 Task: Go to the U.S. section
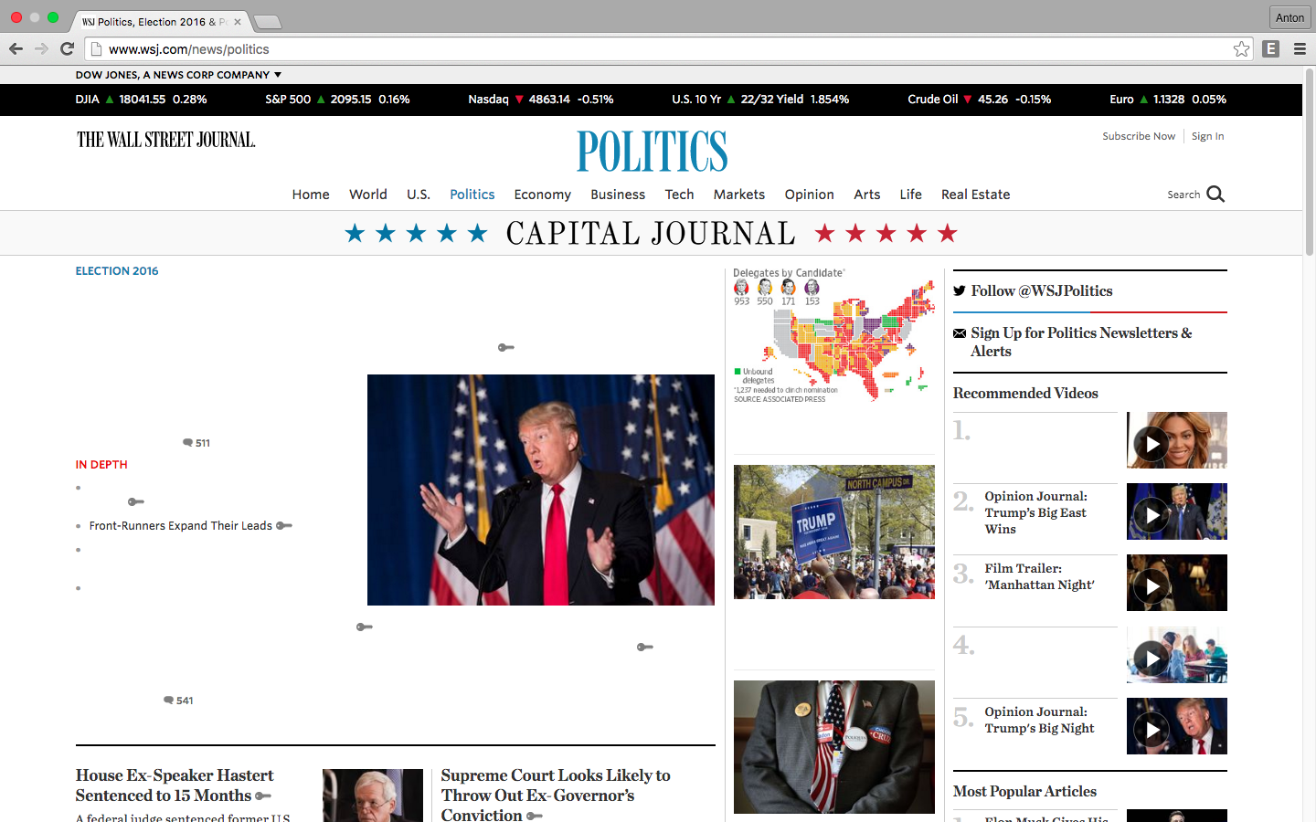419,195
